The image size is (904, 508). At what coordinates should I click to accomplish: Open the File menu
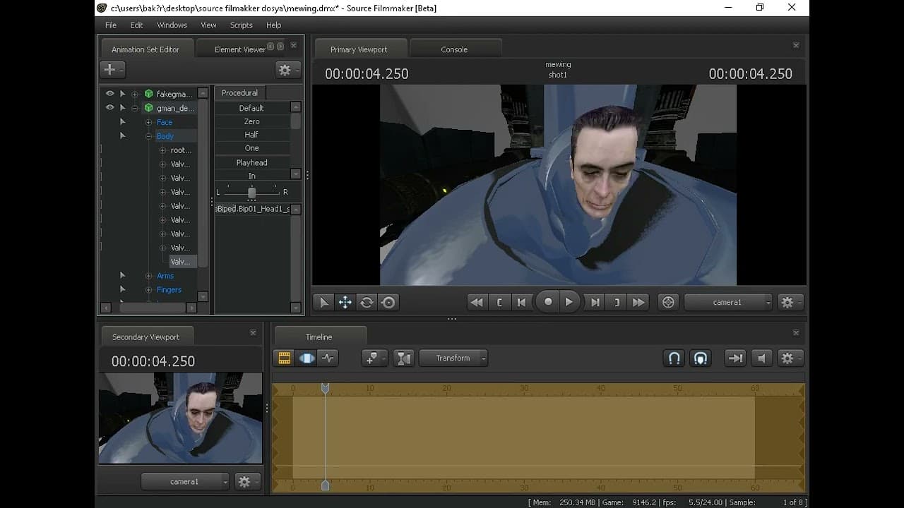point(111,25)
